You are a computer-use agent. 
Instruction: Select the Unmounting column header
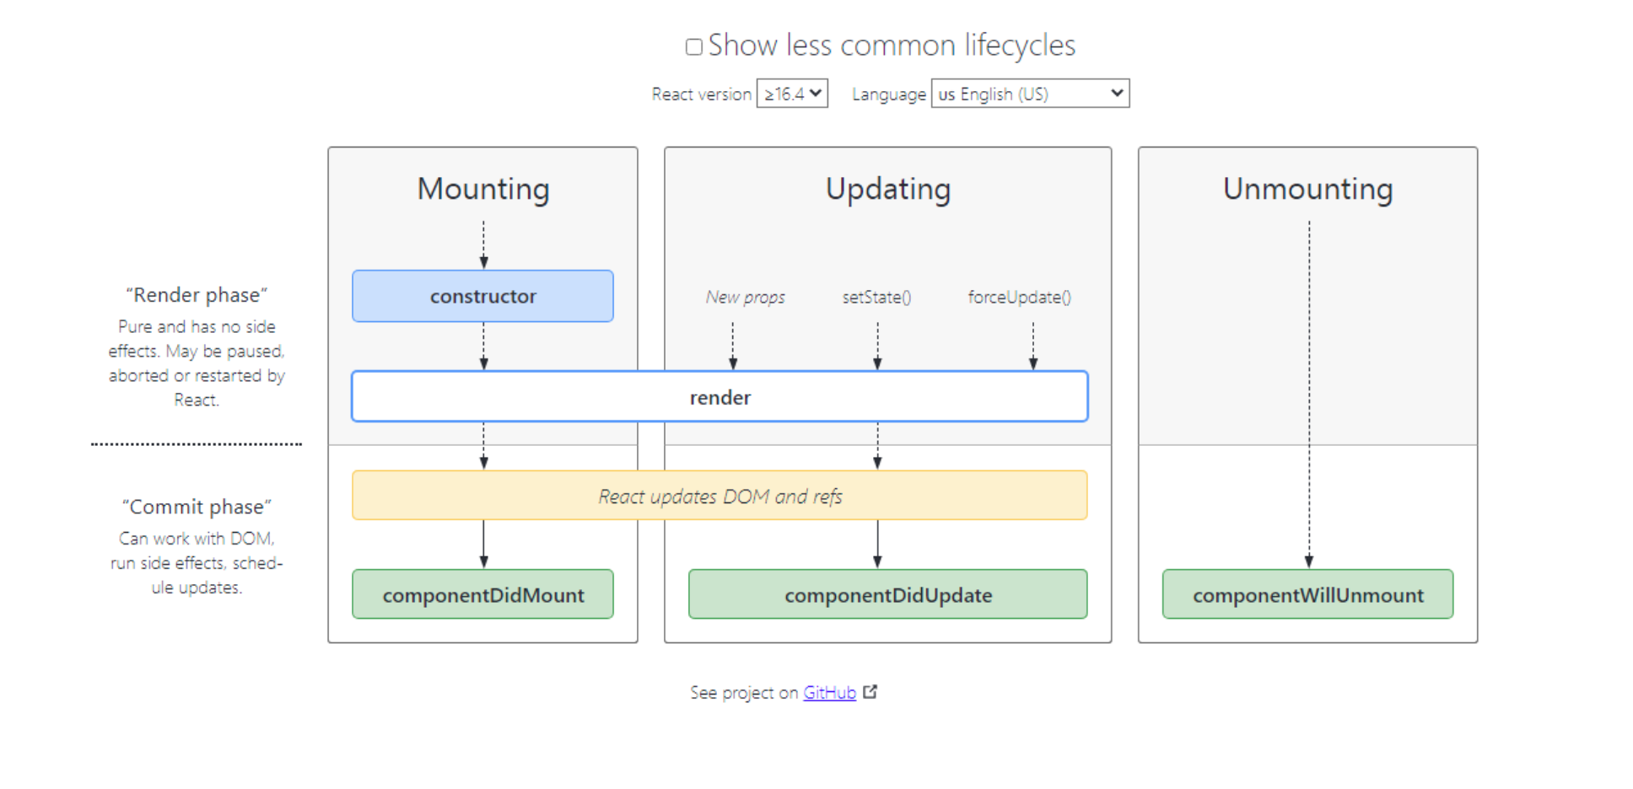coord(1307,190)
